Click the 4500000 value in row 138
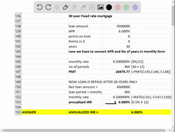The height and width of the screenshot is (132, 175). pyautogui.click(x=123, y=26)
